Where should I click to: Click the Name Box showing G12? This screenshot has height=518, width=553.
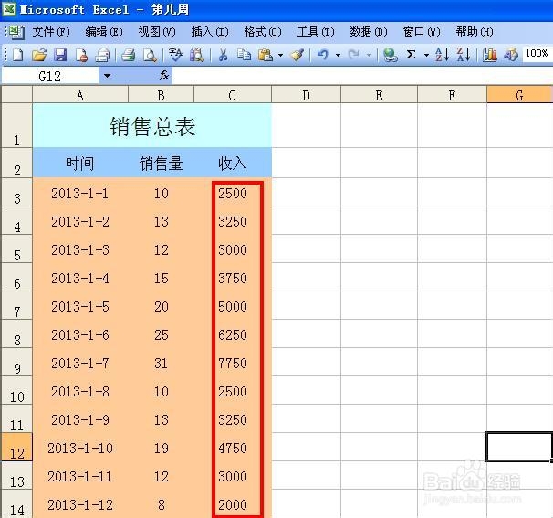[x=50, y=76]
